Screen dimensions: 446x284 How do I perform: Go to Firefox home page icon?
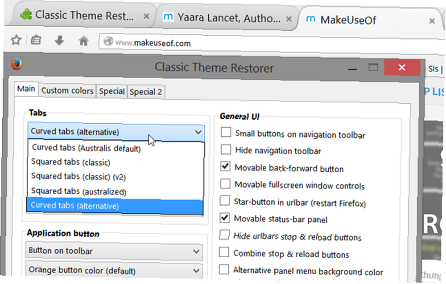pos(83,41)
